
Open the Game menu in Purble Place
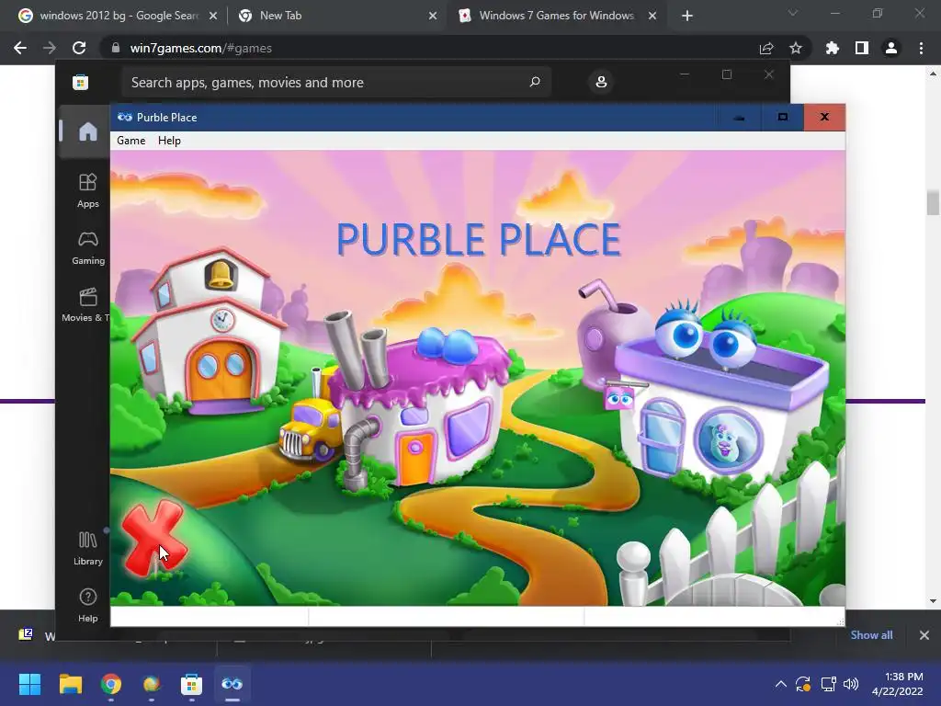pyautogui.click(x=130, y=141)
